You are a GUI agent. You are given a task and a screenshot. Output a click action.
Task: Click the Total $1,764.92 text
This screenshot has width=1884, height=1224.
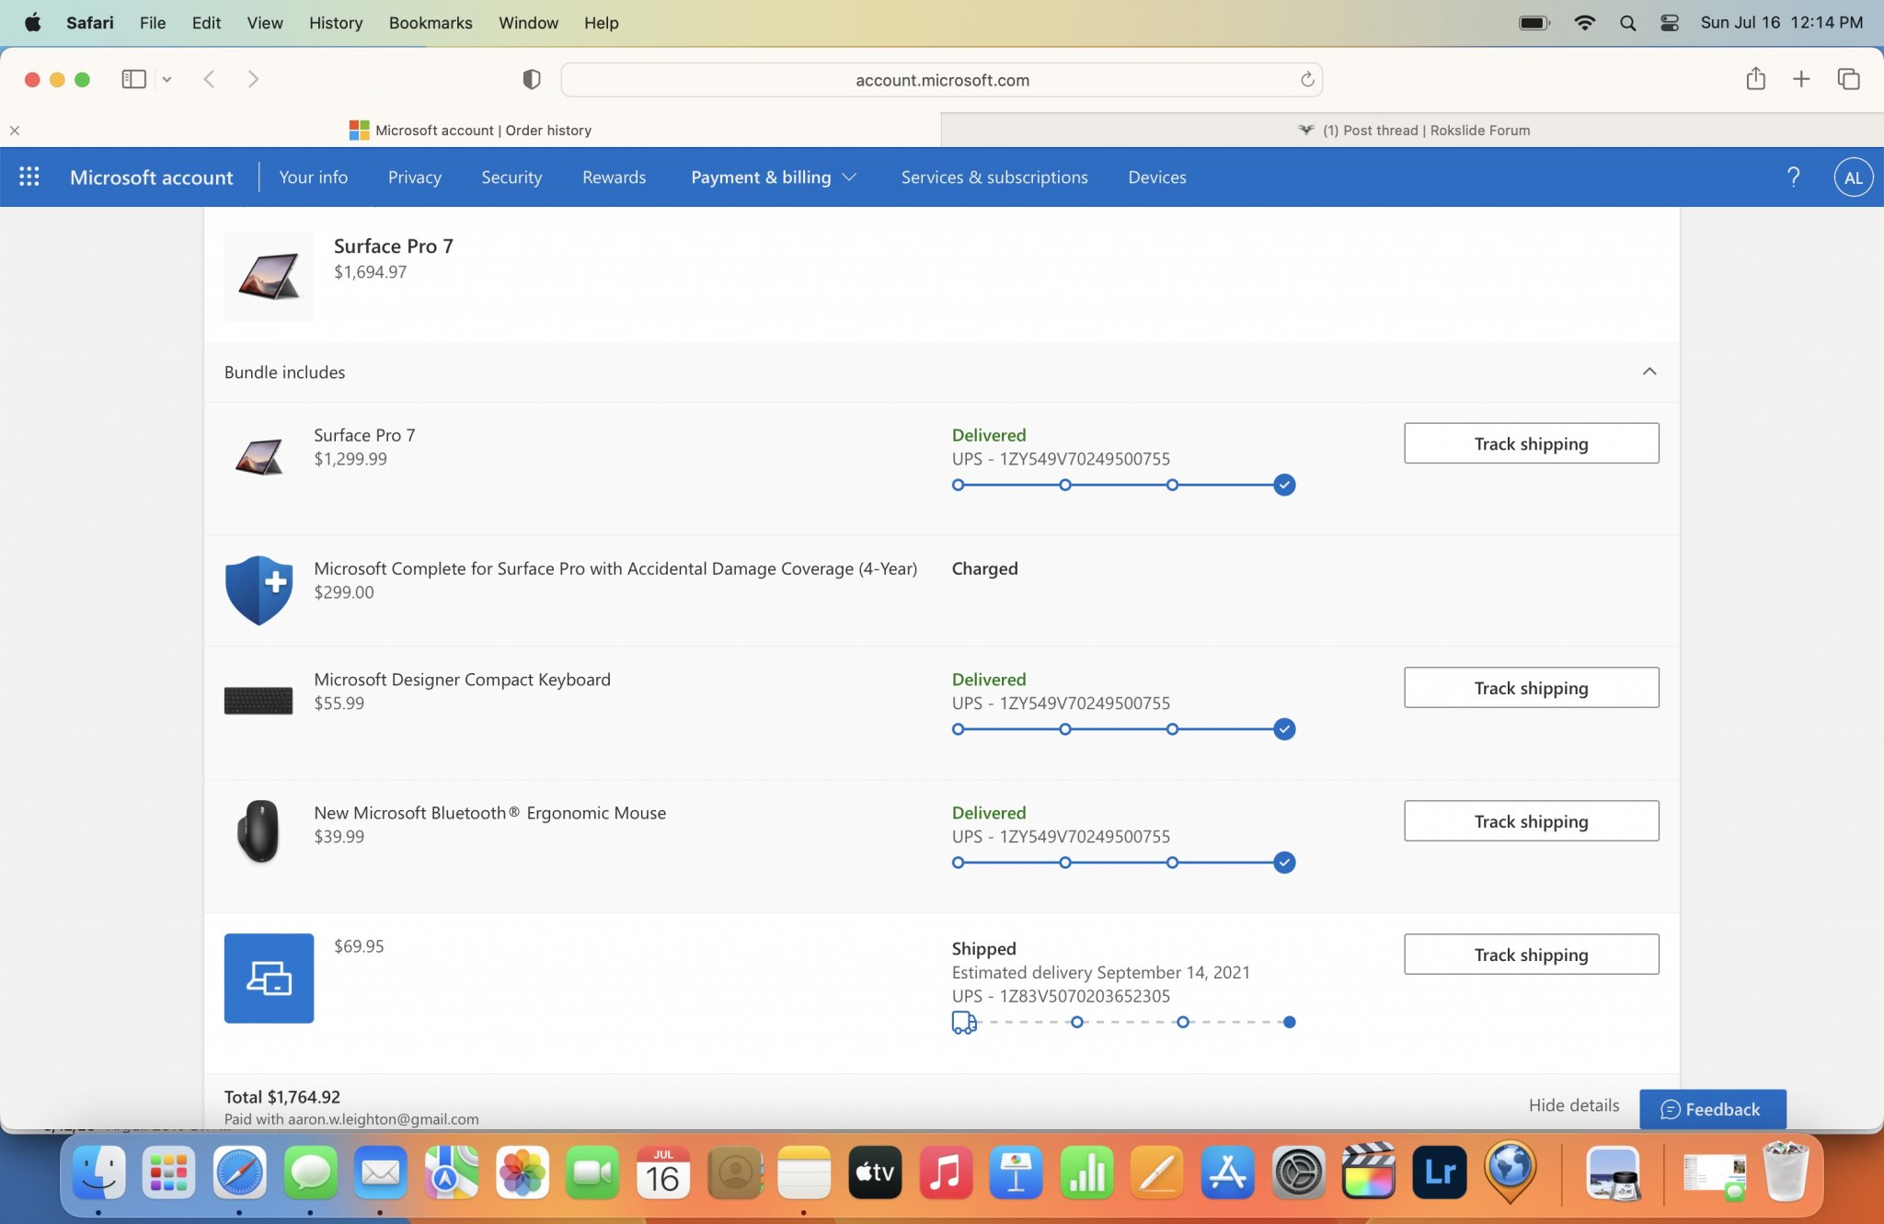(x=282, y=1097)
